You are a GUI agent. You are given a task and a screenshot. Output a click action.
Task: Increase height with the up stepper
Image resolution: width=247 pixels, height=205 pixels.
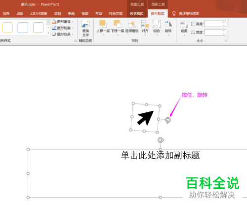(224, 23)
